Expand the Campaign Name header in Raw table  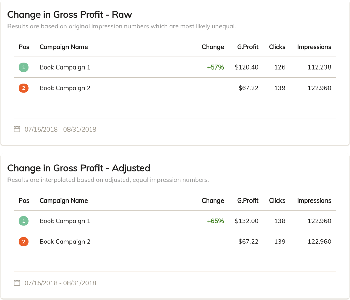coord(63,47)
